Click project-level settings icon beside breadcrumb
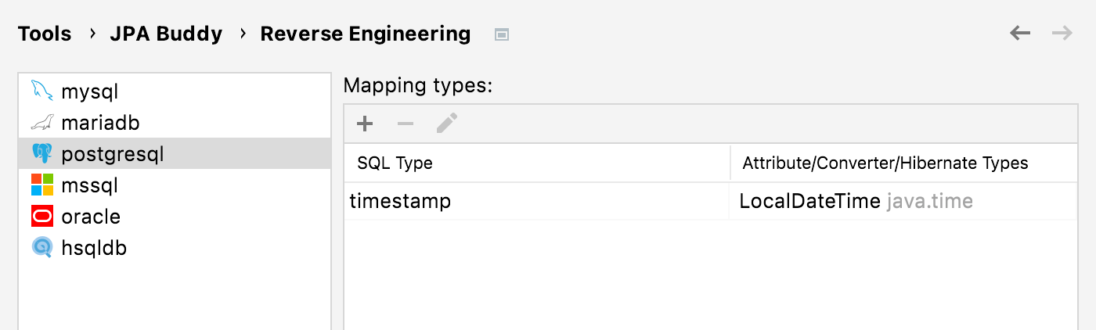Screen dimensions: 1096x330 [x=502, y=34]
